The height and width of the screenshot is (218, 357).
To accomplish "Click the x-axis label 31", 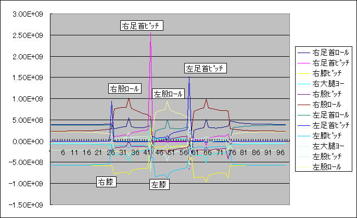I will point(123,152).
